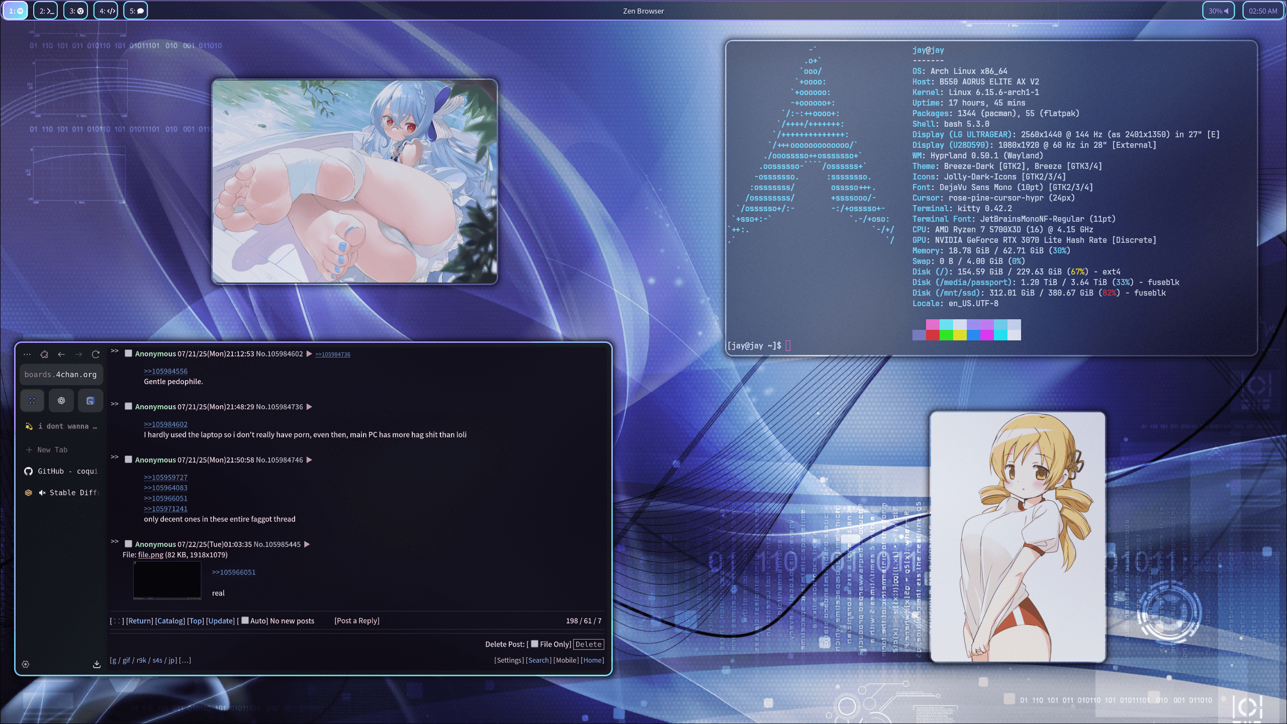Go to the gif board link
The height and width of the screenshot is (724, 1287).
pyautogui.click(x=126, y=660)
